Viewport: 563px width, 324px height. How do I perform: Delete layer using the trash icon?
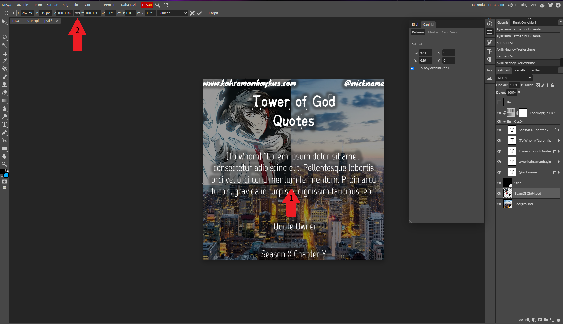pyautogui.click(x=558, y=320)
